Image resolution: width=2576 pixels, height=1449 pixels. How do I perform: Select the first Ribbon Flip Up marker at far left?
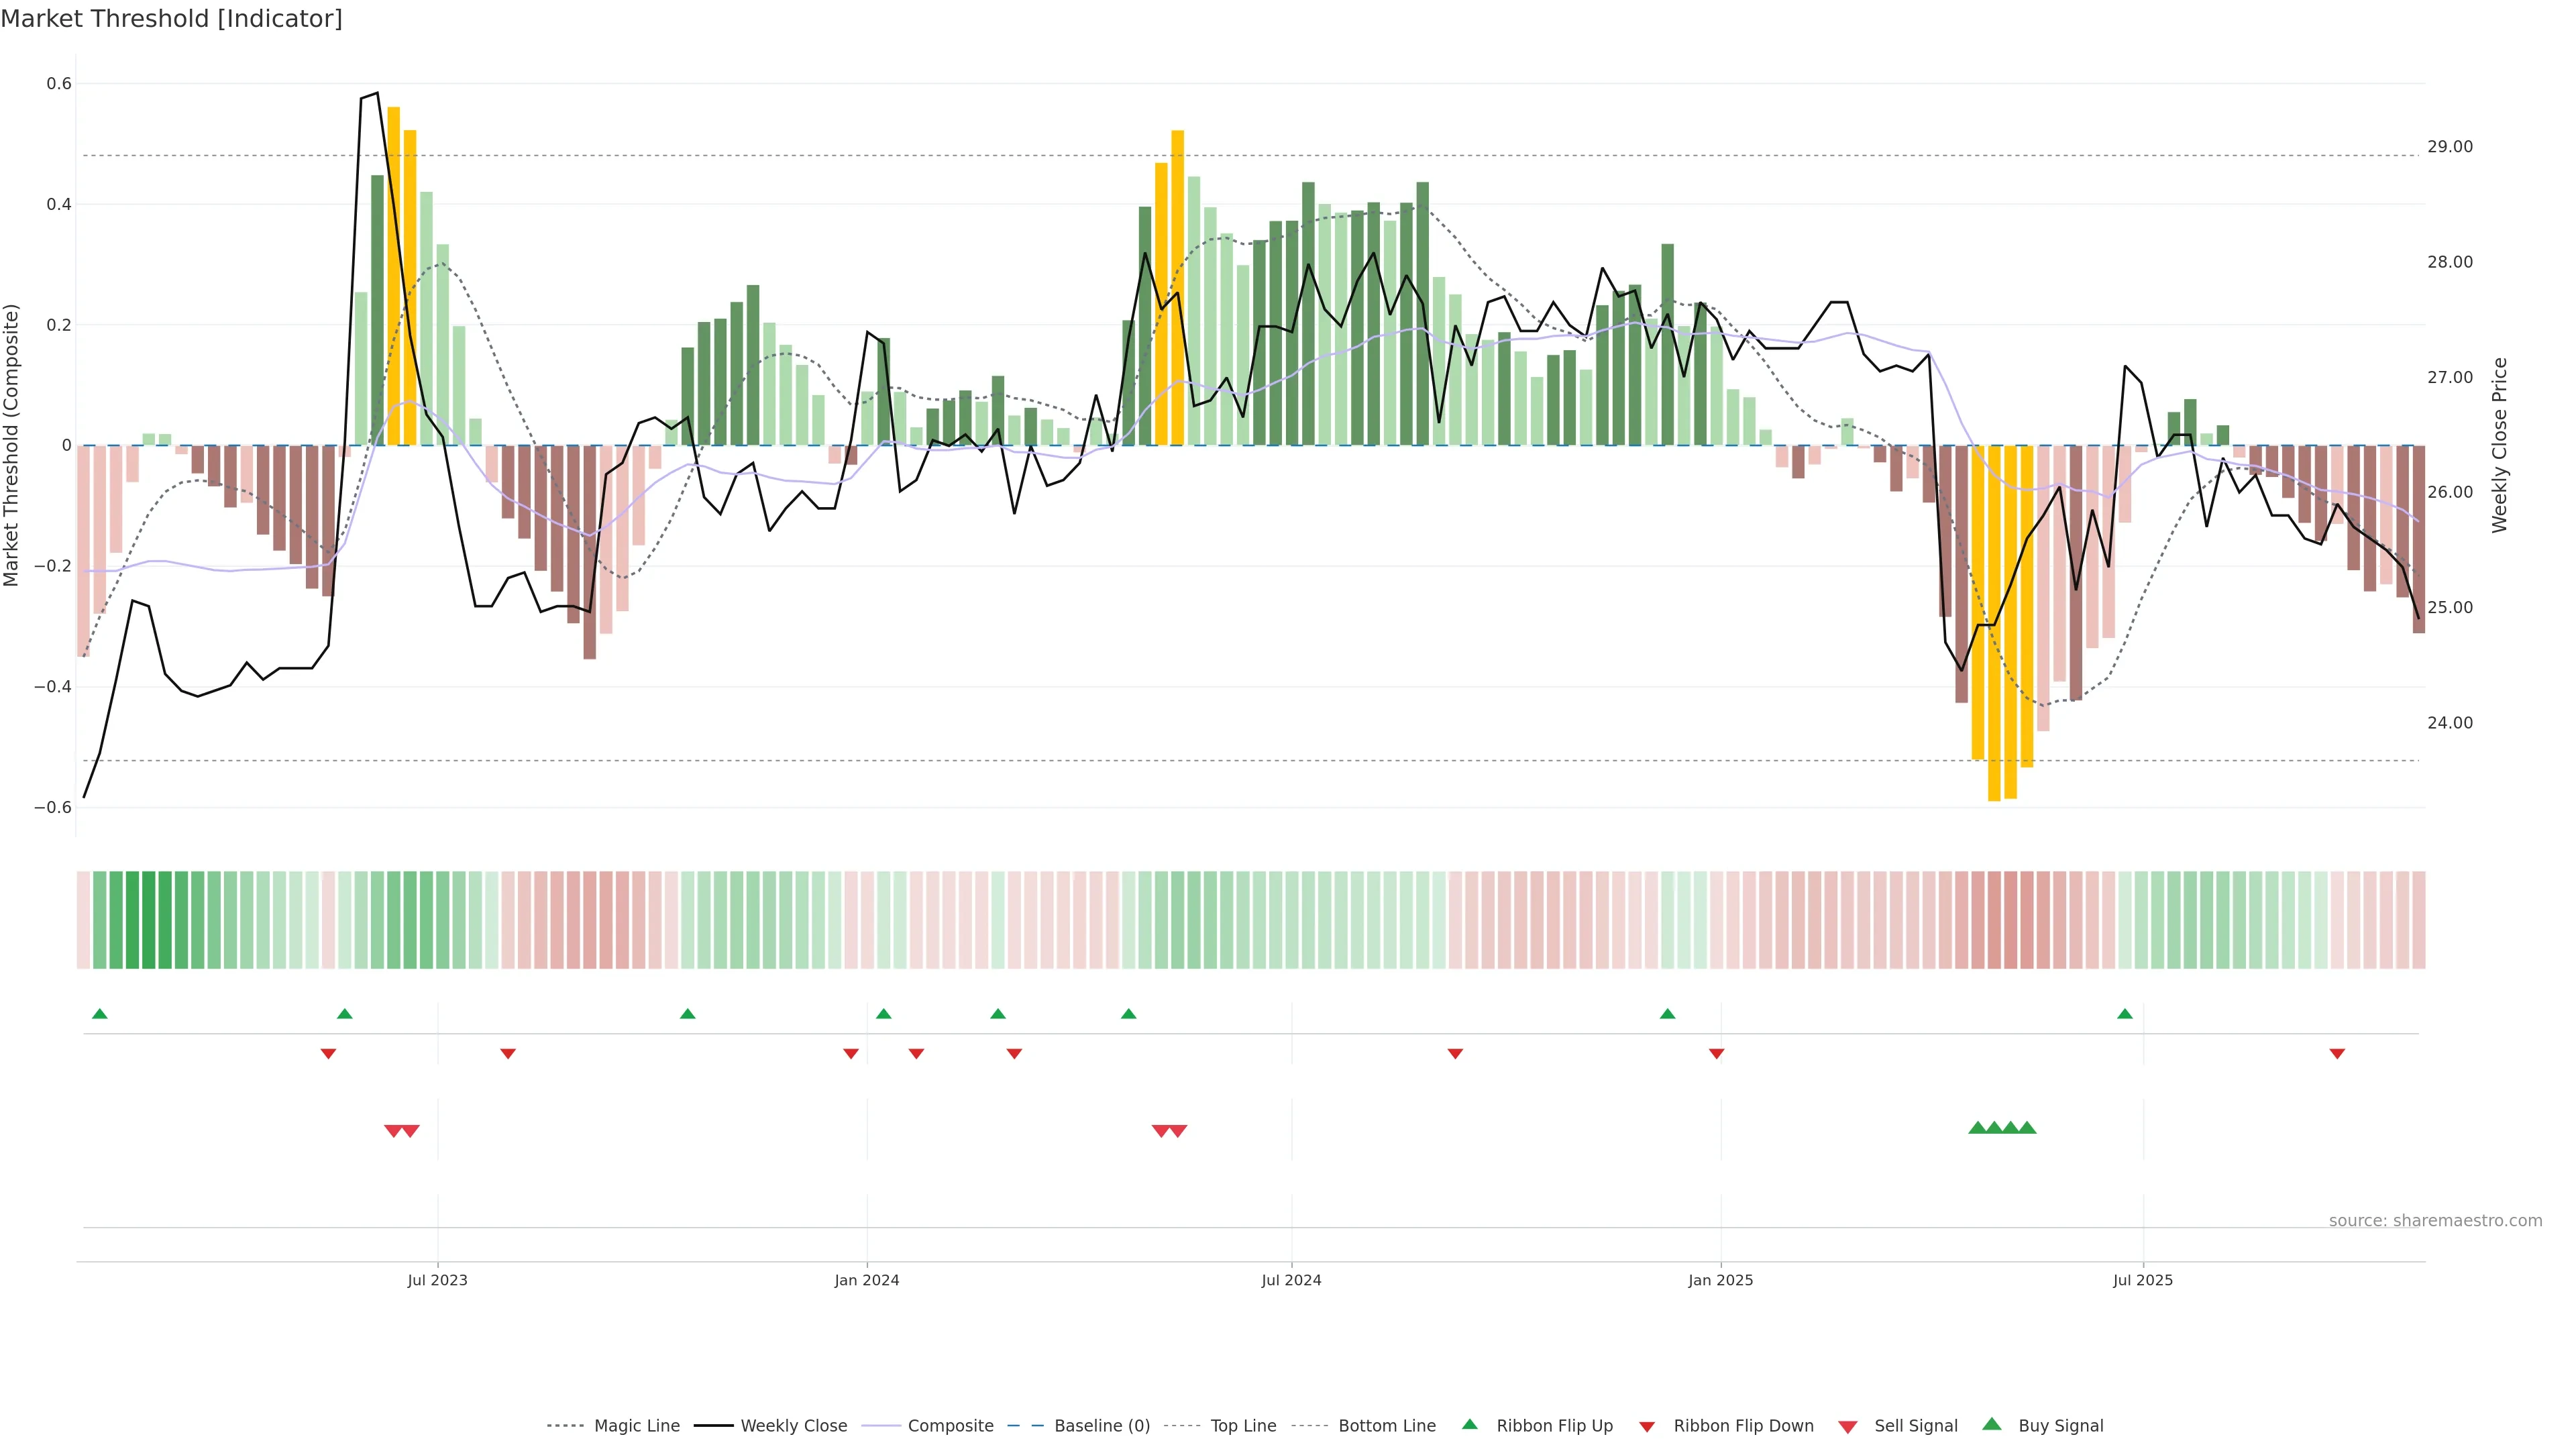99,1014
